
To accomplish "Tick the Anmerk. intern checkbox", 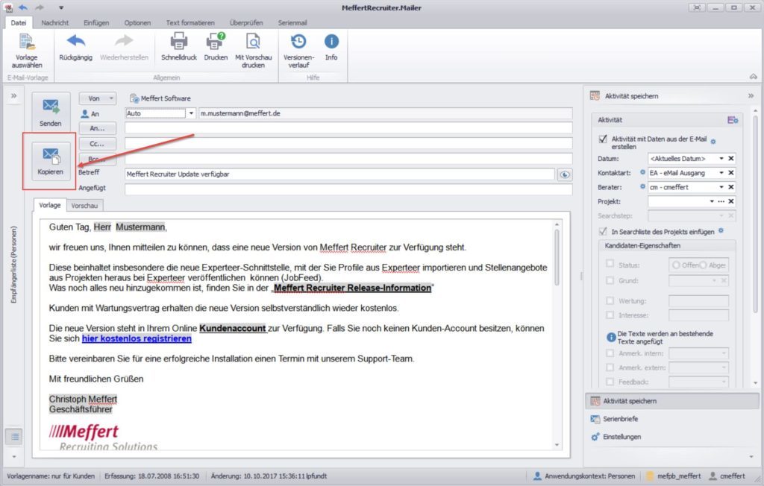I will coord(610,353).
